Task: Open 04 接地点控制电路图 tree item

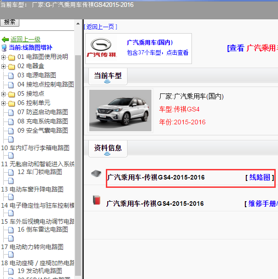Action: 46,85
